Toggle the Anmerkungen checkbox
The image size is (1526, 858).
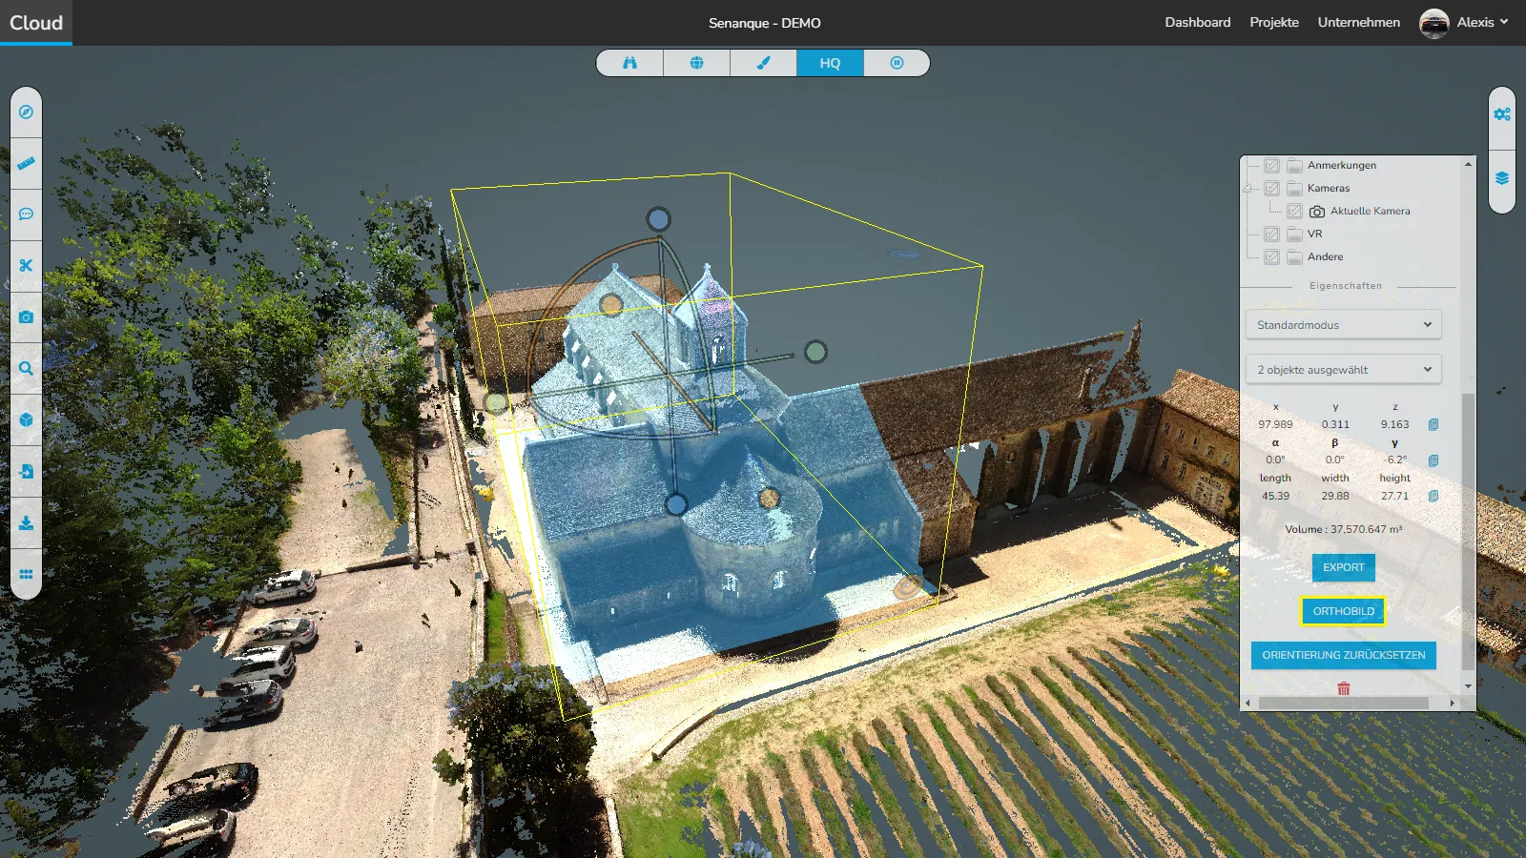pyautogui.click(x=1272, y=165)
